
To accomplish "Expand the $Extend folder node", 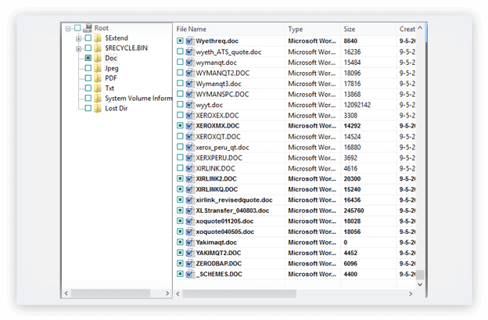I will [x=78, y=38].
